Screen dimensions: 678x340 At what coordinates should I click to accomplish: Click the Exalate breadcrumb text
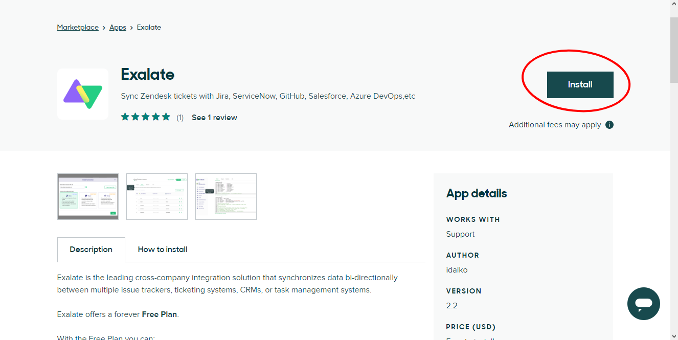149,28
